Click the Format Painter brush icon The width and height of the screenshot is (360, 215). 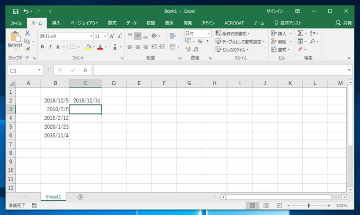coord(28,49)
